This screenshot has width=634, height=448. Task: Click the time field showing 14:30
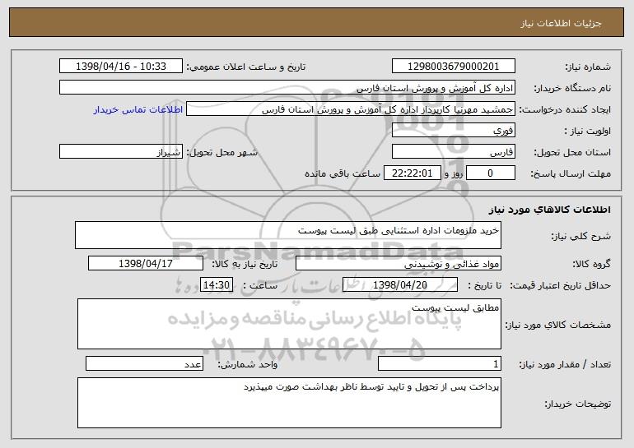(x=217, y=285)
